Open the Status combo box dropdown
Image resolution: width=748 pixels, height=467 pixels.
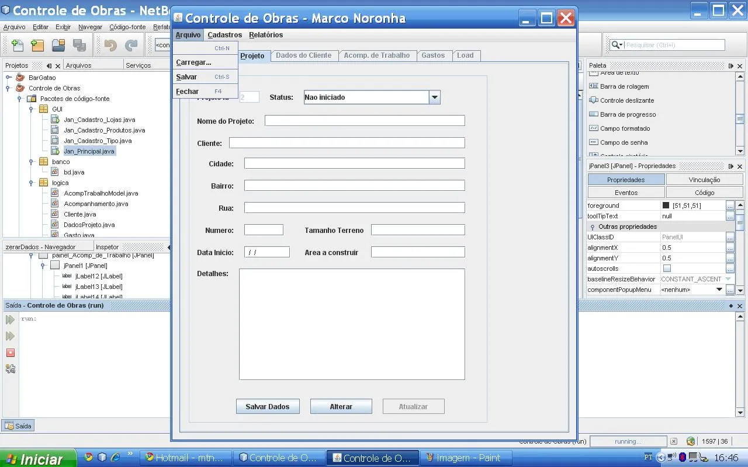[x=434, y=97]
